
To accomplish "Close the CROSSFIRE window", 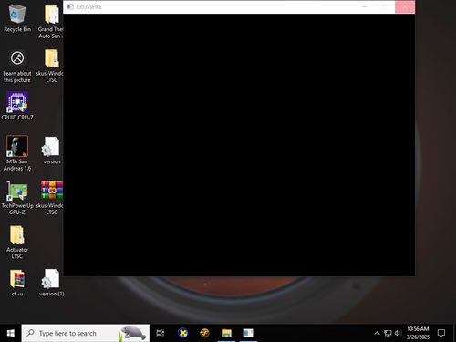I will [x=405, y=6].
